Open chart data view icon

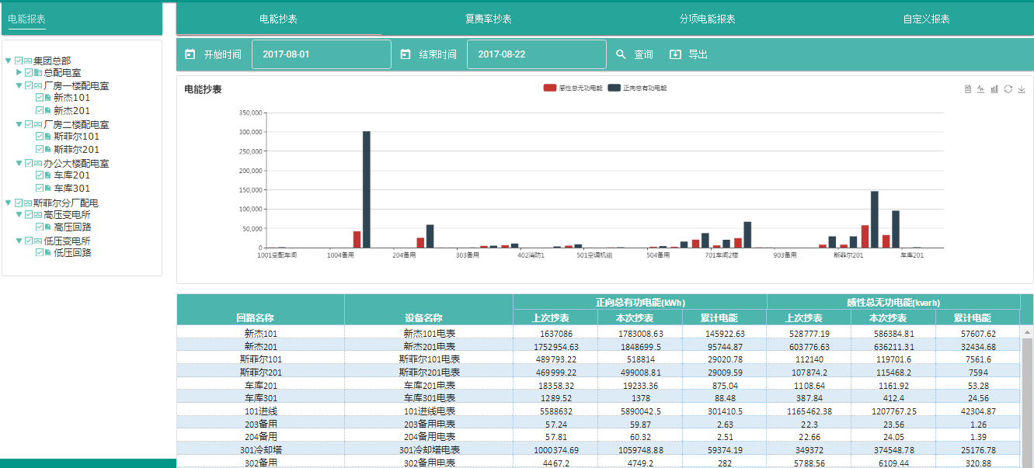click(968, 89)
